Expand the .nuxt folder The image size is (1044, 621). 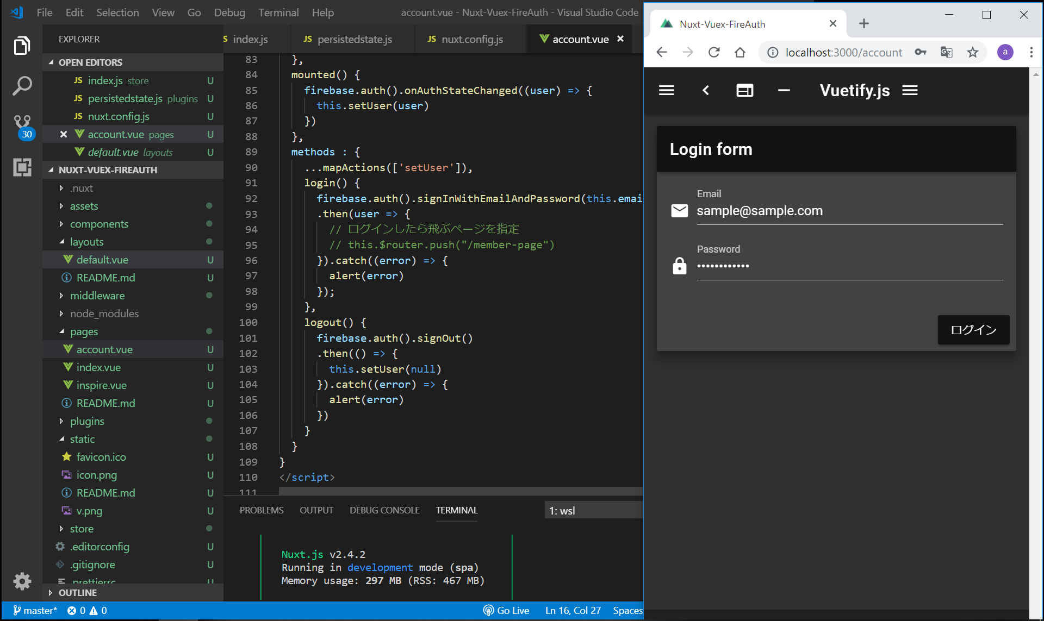point(133,188)
